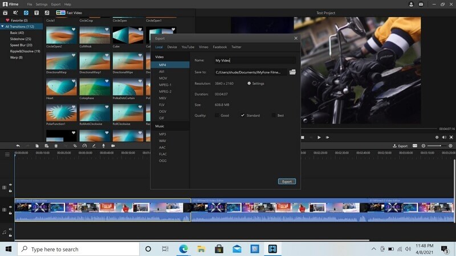This screenshot has height=256, width=456.
Task: Click the Export button in dialog
Action: coord(287,181)
